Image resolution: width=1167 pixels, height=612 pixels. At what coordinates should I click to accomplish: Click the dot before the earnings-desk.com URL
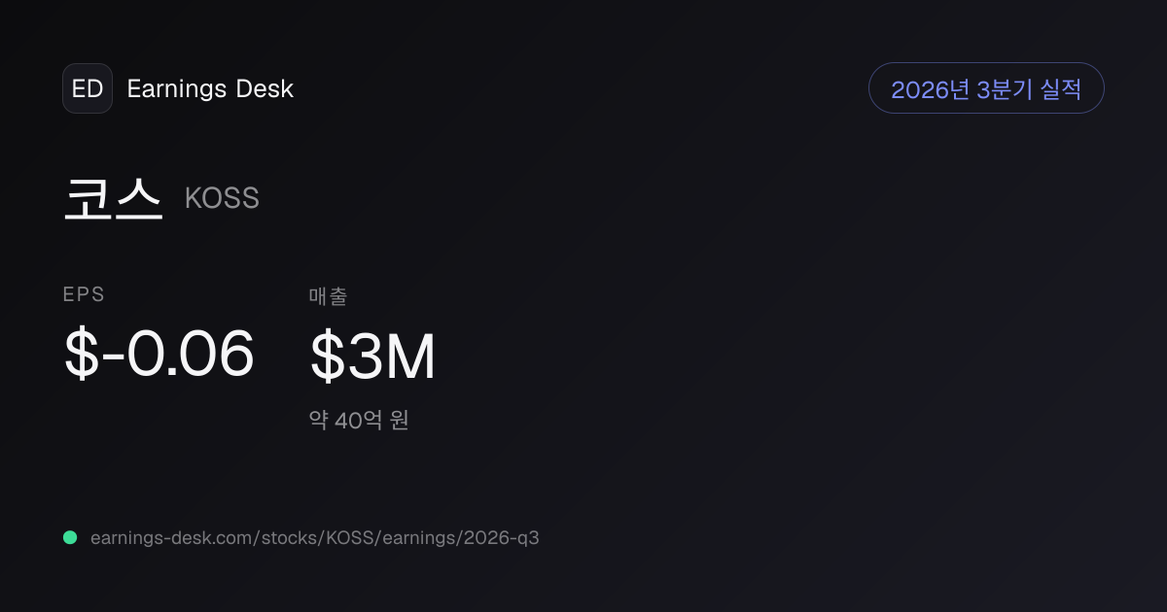pos(70,537)
